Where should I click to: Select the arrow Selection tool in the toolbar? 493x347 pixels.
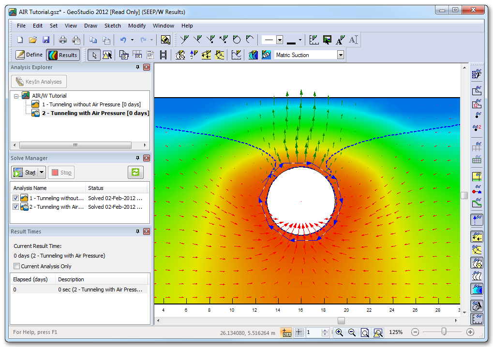pyautogui.click(x=93, y=55)
